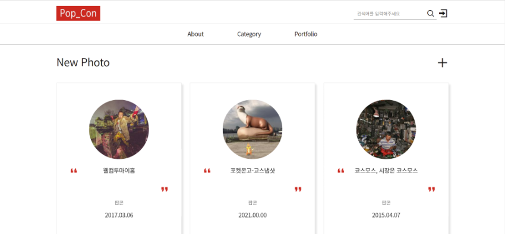Open the circular otter statue photo

point(252,129)
